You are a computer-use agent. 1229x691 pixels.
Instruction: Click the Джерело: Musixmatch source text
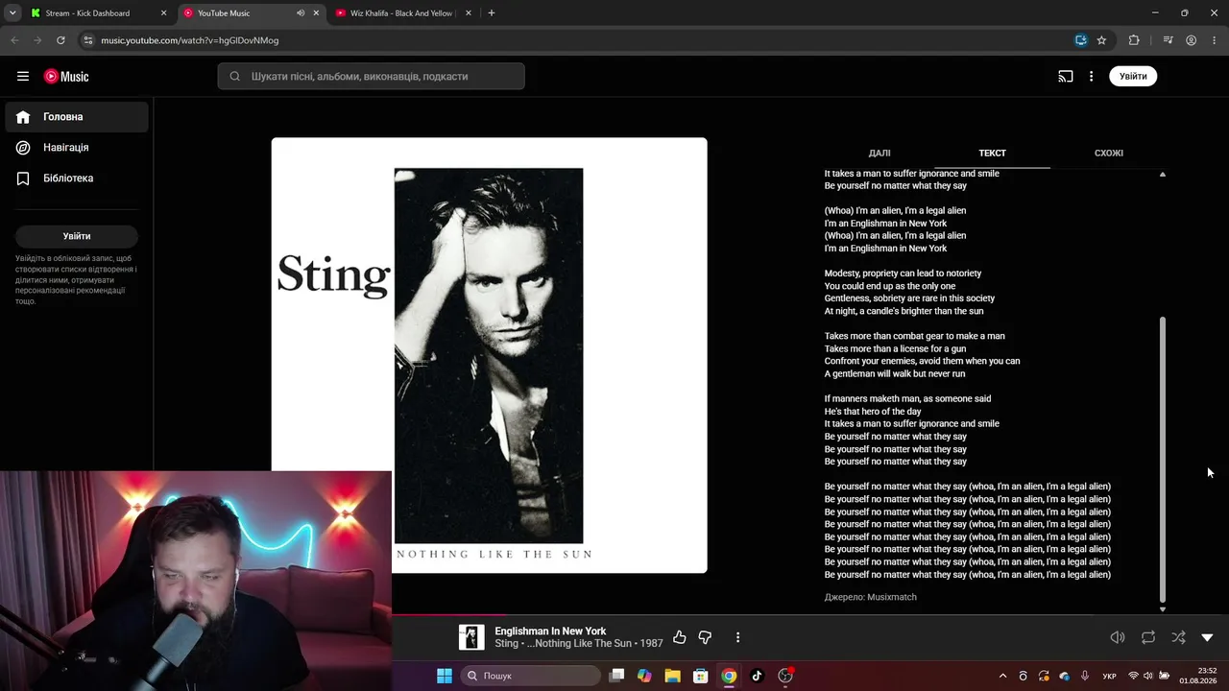coord(870,597)
